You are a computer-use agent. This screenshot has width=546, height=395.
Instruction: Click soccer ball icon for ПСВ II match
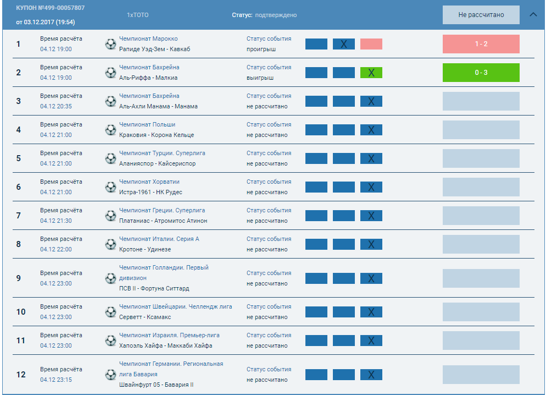110,278
